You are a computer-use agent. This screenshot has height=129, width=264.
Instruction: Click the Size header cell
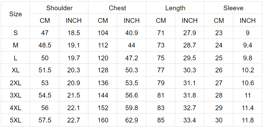(15, 14)
